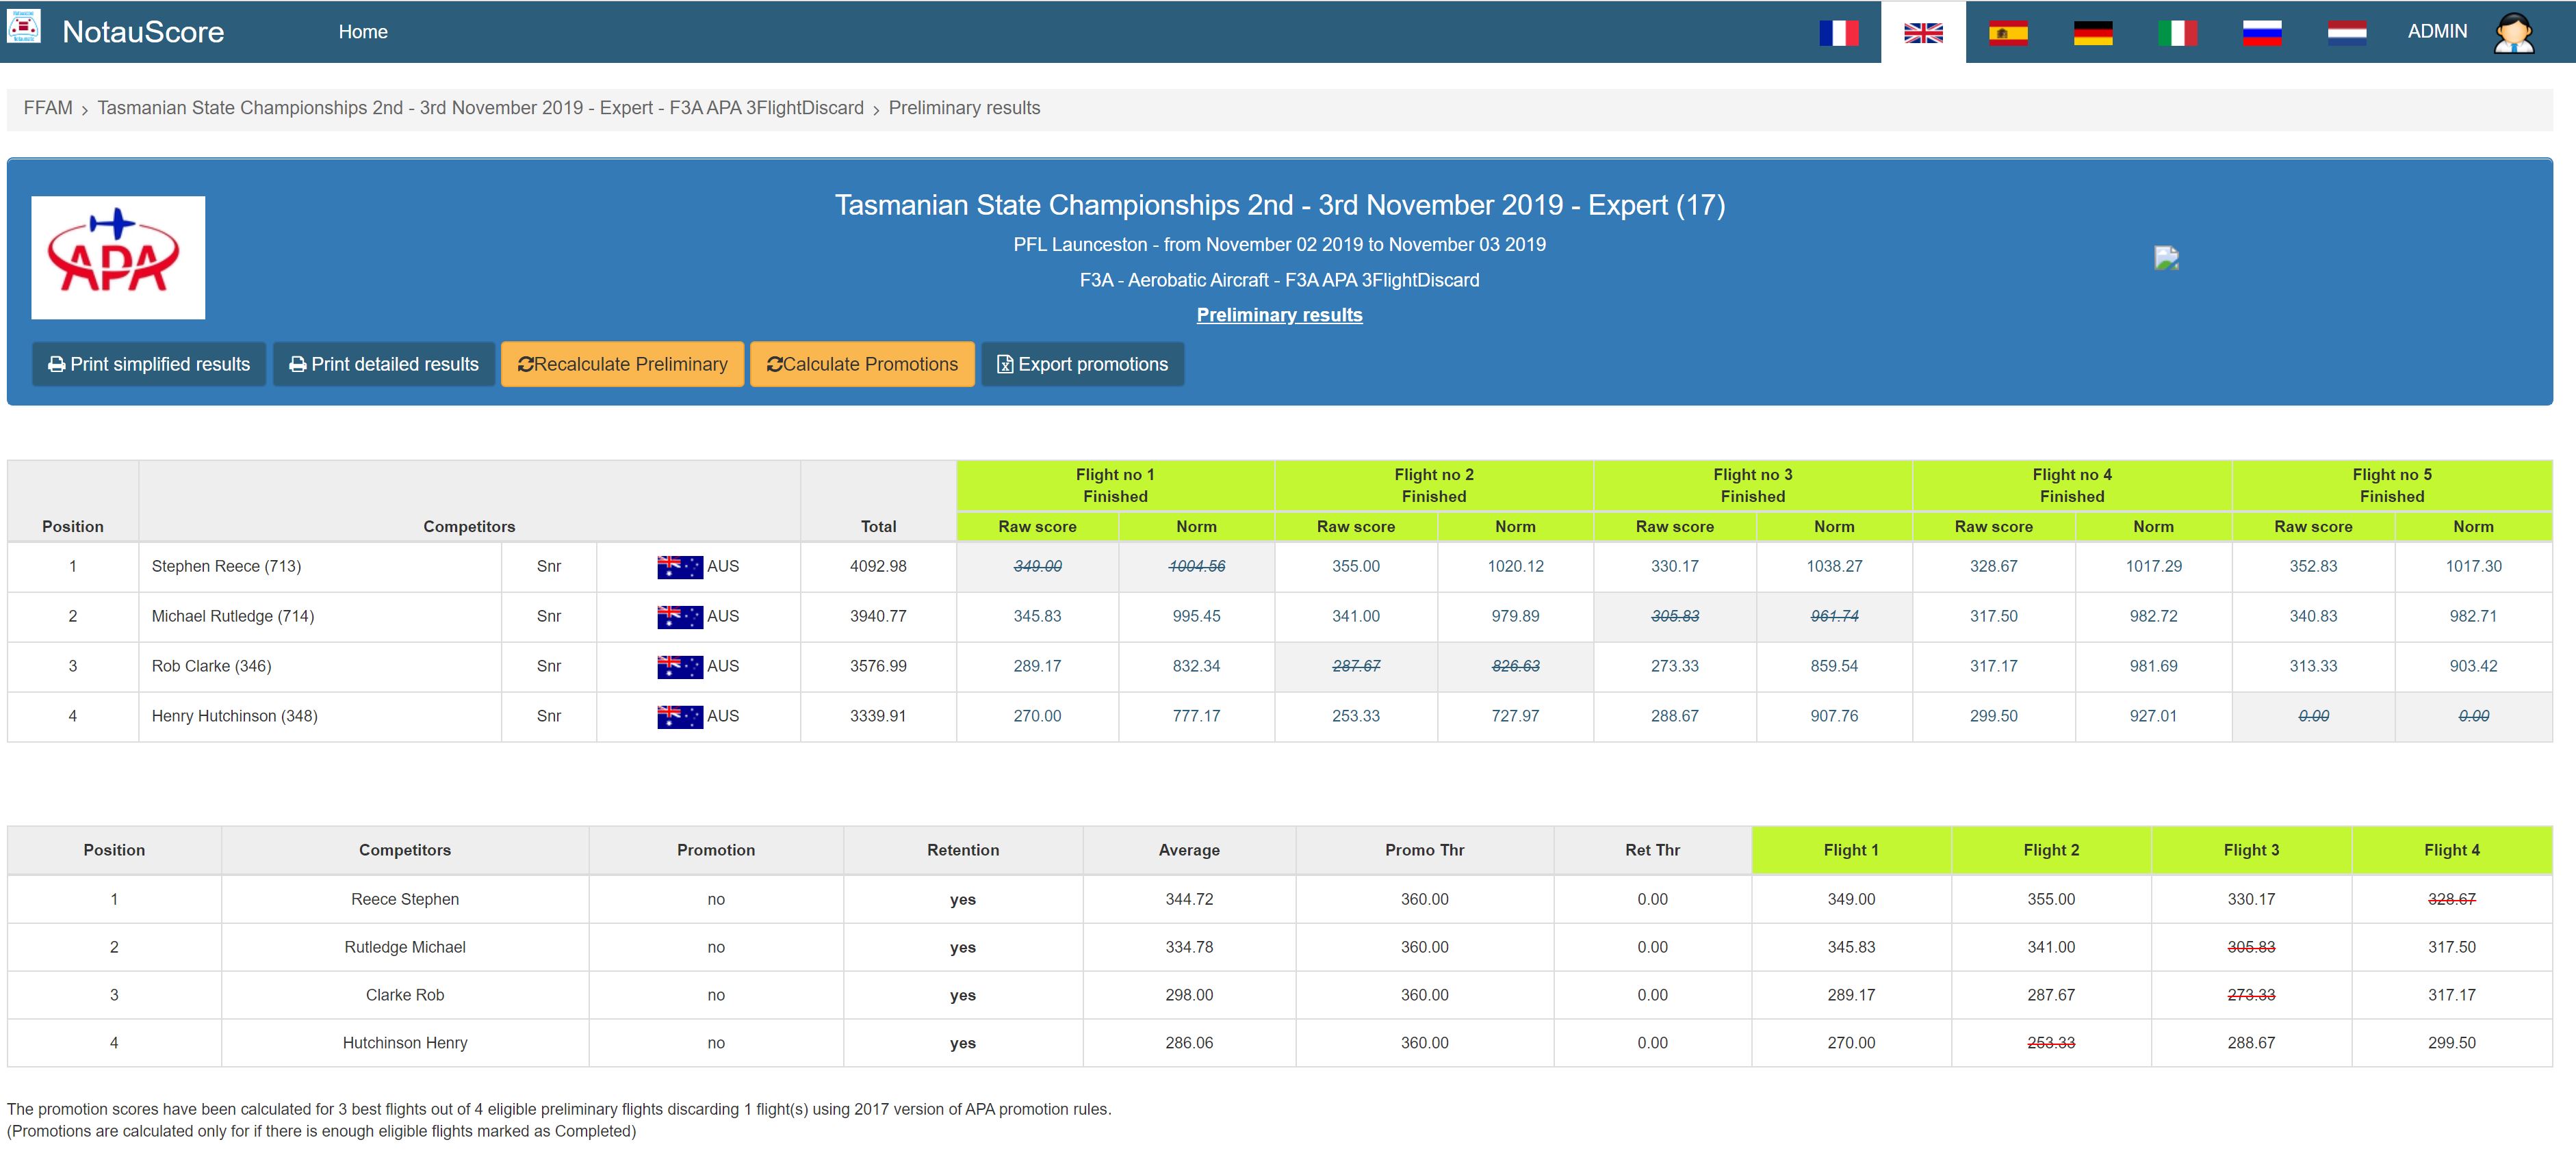The height and width of the screenshot is (1153, 2576).
Task: Click total score 4092.98
Action: [x=878, y=566]
